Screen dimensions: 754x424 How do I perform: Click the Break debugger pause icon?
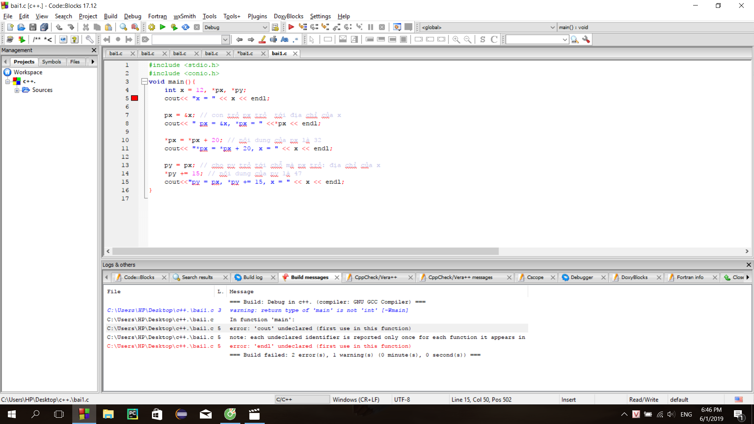pyautogui.click(x=370, y=27)
